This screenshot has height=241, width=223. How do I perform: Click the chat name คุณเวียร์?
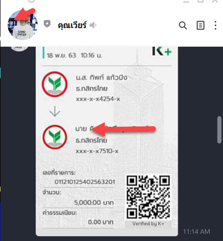point(72,25)
